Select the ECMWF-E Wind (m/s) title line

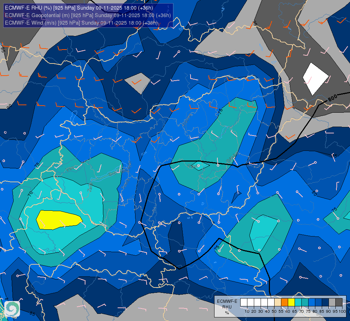81,23
